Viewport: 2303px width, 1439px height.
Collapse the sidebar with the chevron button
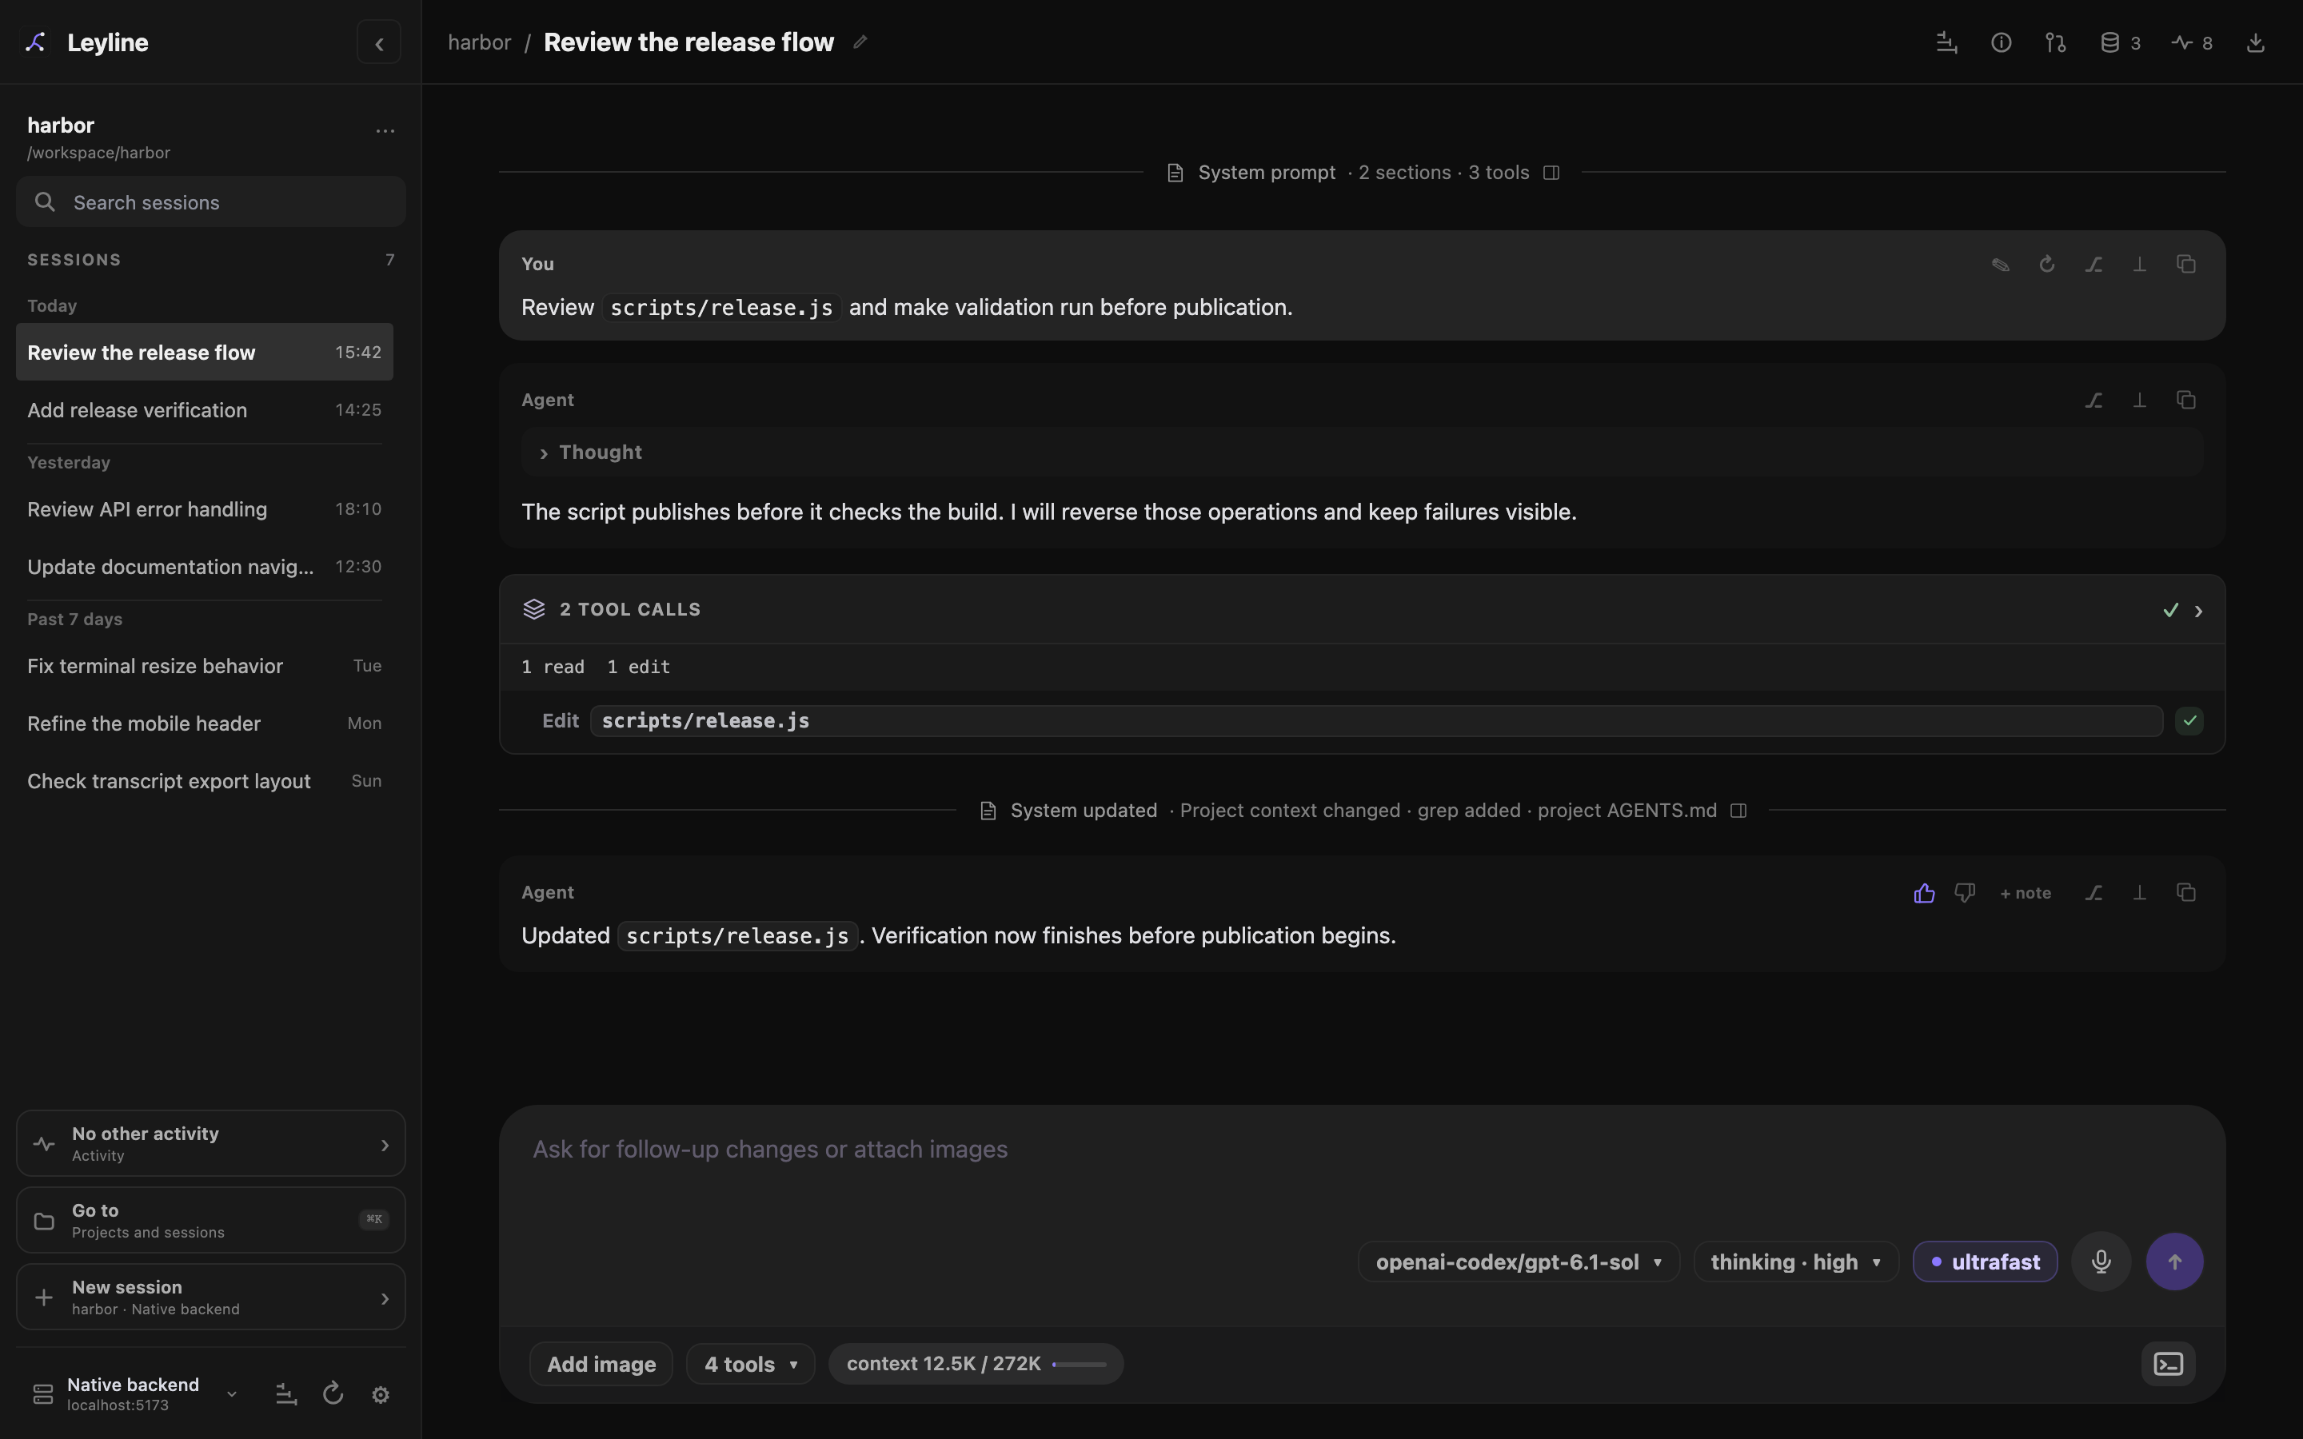[379, 43]
